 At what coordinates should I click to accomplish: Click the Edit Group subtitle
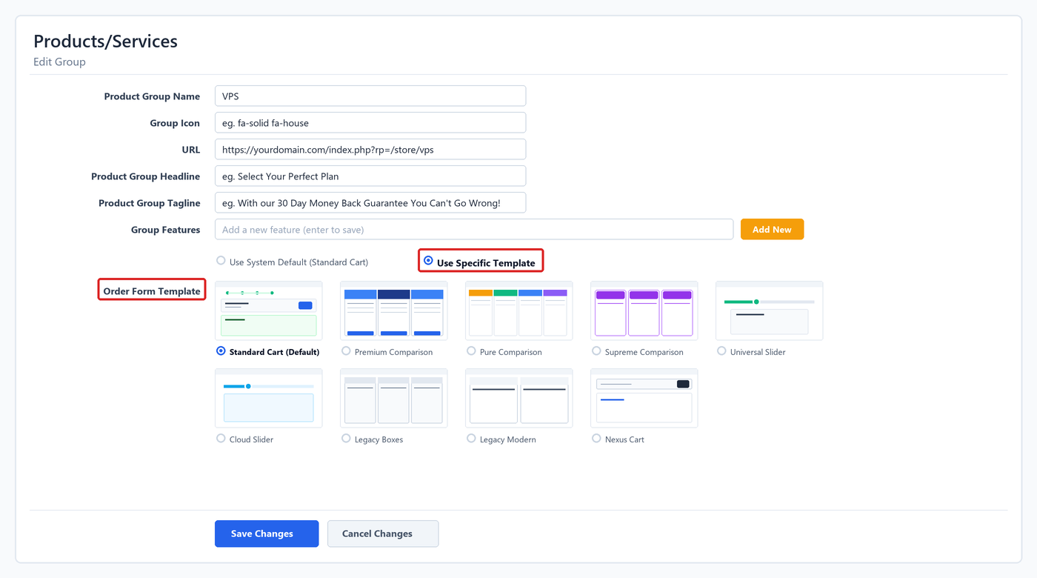click(59, 62)
